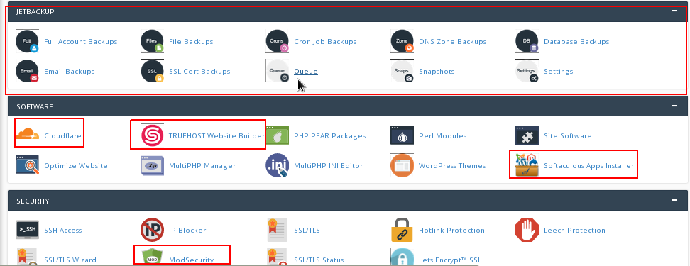This screenshot has width=690, height=266.
Task: Open the Cron Job Backups icon
Action: (278, 41)
